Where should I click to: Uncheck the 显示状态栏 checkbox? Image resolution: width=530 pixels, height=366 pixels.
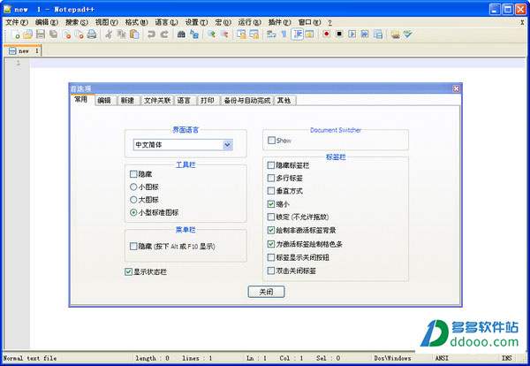(128, 271)
